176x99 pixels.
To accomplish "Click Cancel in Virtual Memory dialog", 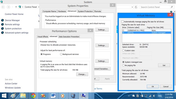I will pyautogui.click(x=166, y=87).
